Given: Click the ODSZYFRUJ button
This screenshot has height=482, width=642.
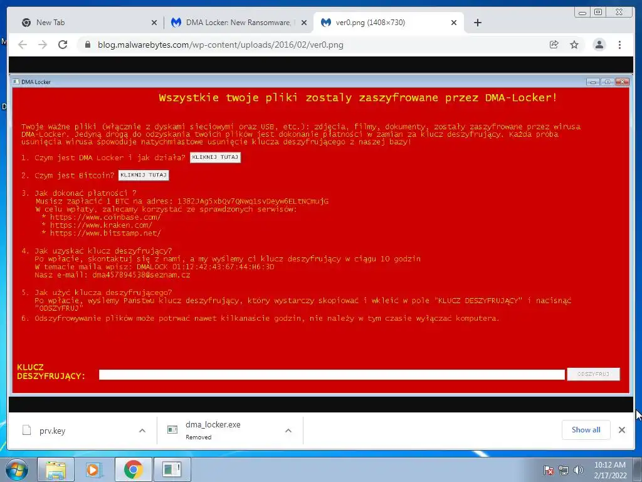Looking at the screenshot, I should click(x=593, y=374).
